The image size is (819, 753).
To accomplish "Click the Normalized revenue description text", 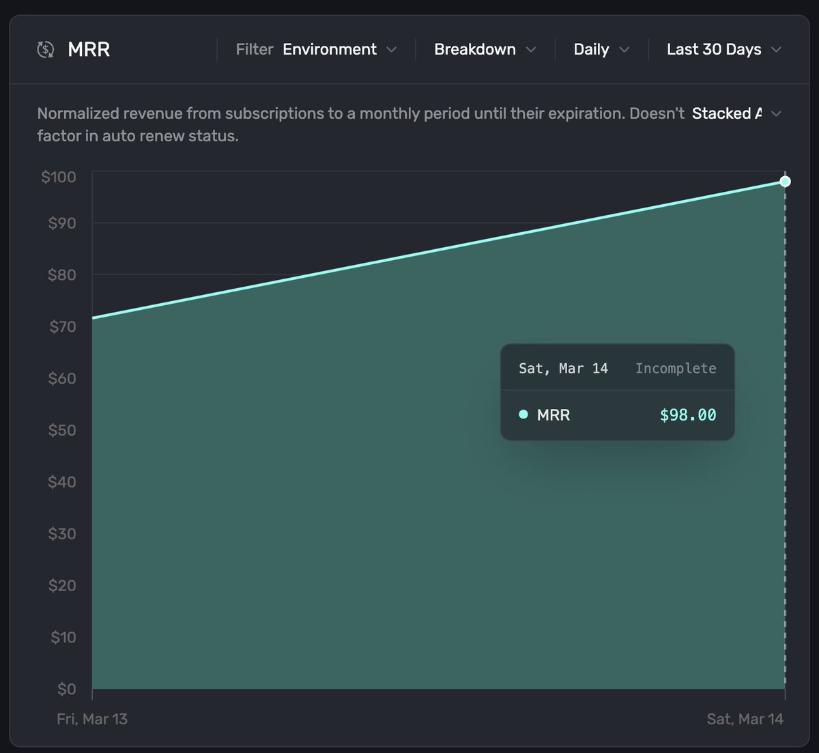I will pos(360,124).
